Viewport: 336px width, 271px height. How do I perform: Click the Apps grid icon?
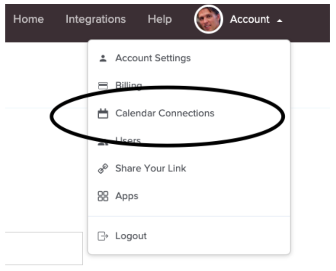click(103, 196)
